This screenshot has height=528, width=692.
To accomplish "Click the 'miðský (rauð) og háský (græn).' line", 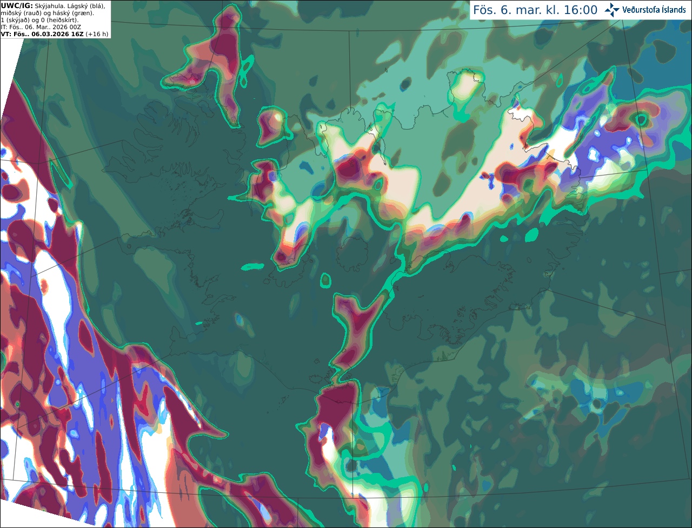I will tap(48, 13).
